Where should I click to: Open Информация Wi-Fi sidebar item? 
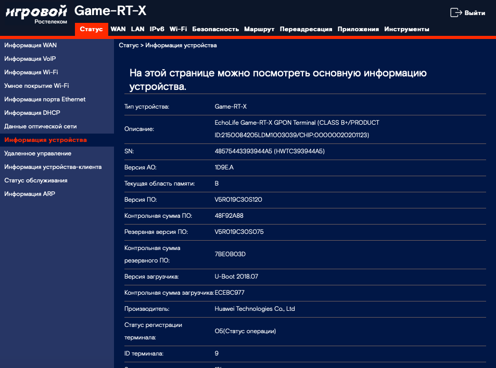(31, 72)
